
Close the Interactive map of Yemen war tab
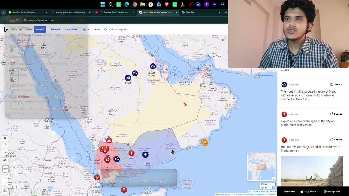click(176, 13)
